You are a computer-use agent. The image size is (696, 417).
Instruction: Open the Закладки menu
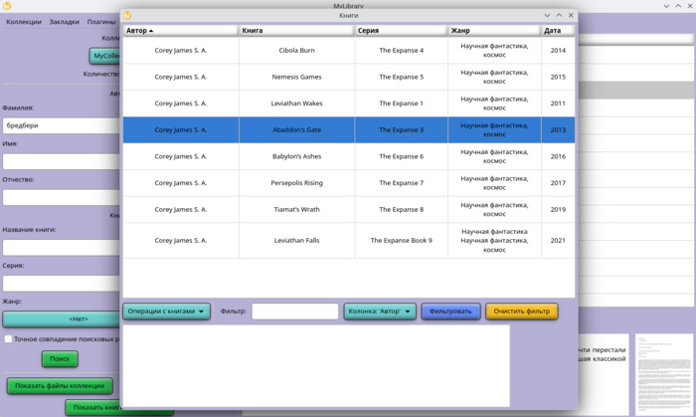[65, 22]
